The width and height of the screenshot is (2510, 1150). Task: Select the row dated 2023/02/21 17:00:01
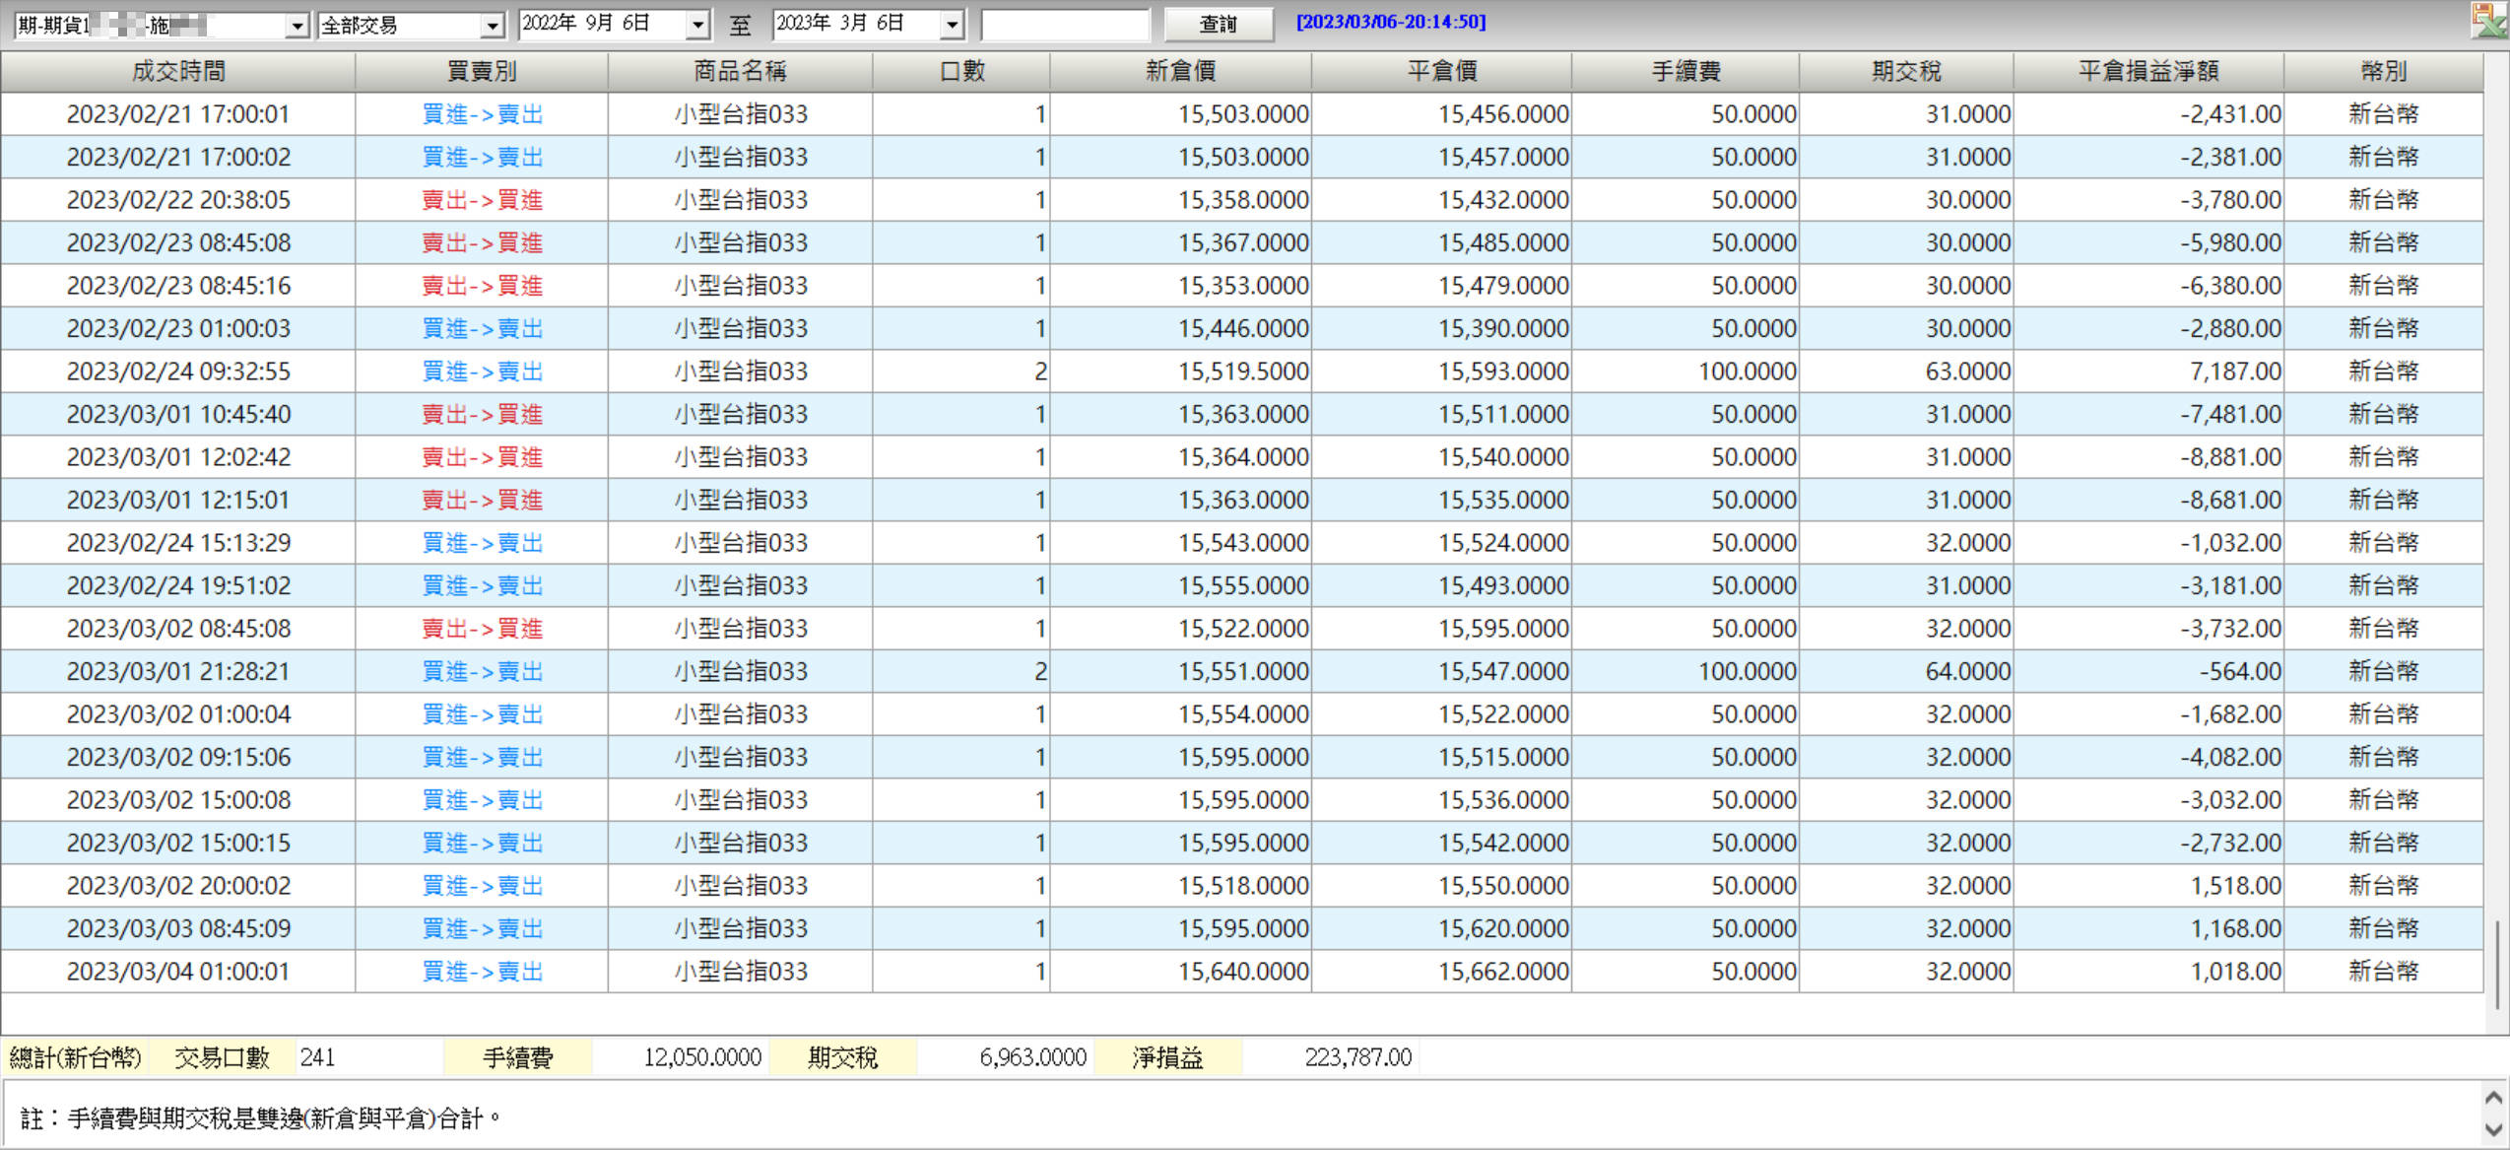(1241, 114)
